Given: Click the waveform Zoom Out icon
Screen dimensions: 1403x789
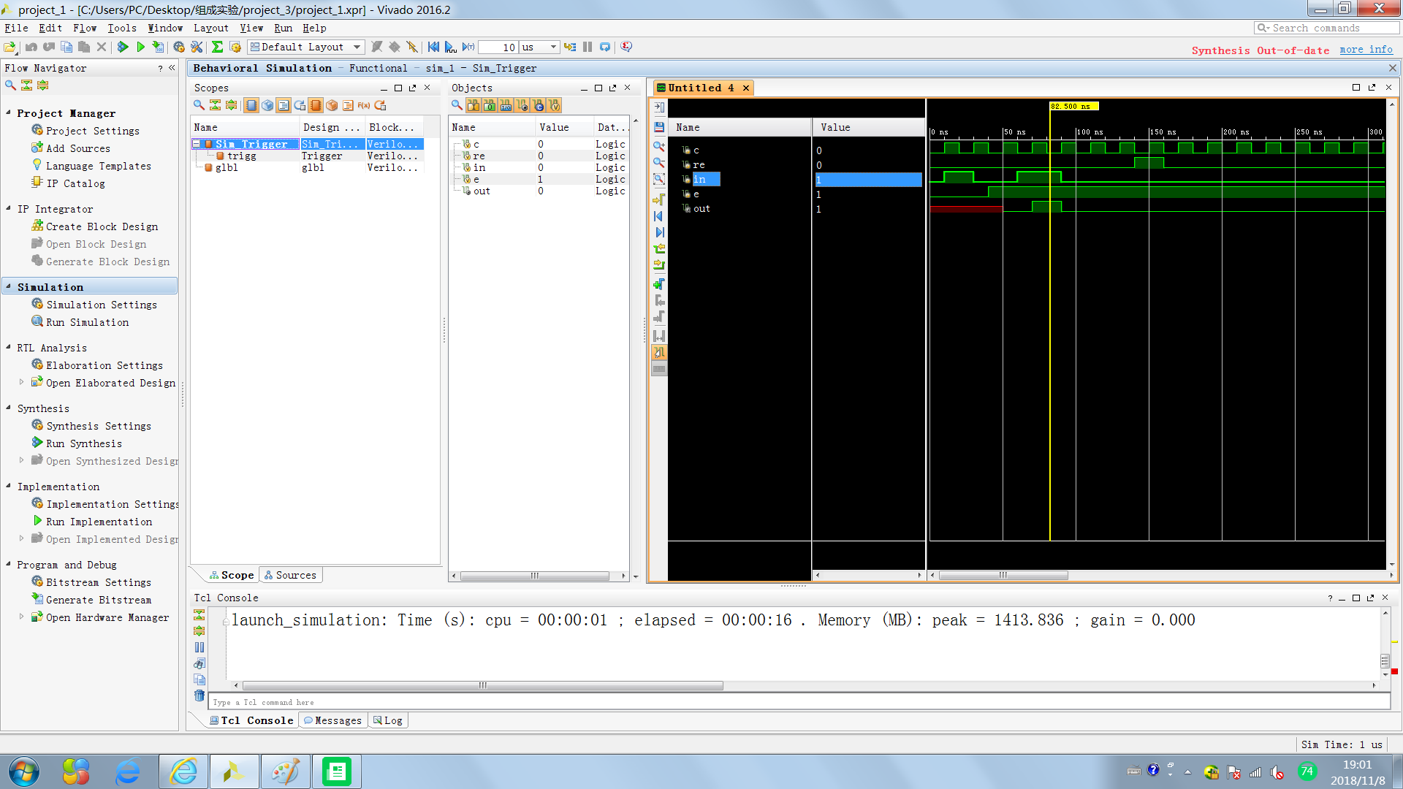Looking at the screenshot, I should (x=659, y=162).
